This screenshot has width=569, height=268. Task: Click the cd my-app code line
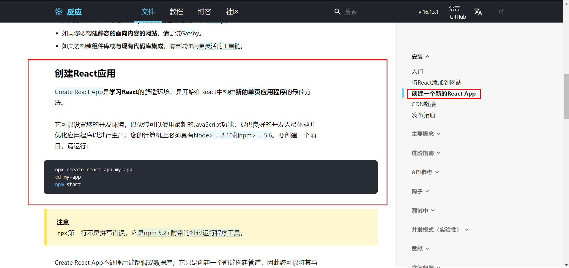[68, 177]
